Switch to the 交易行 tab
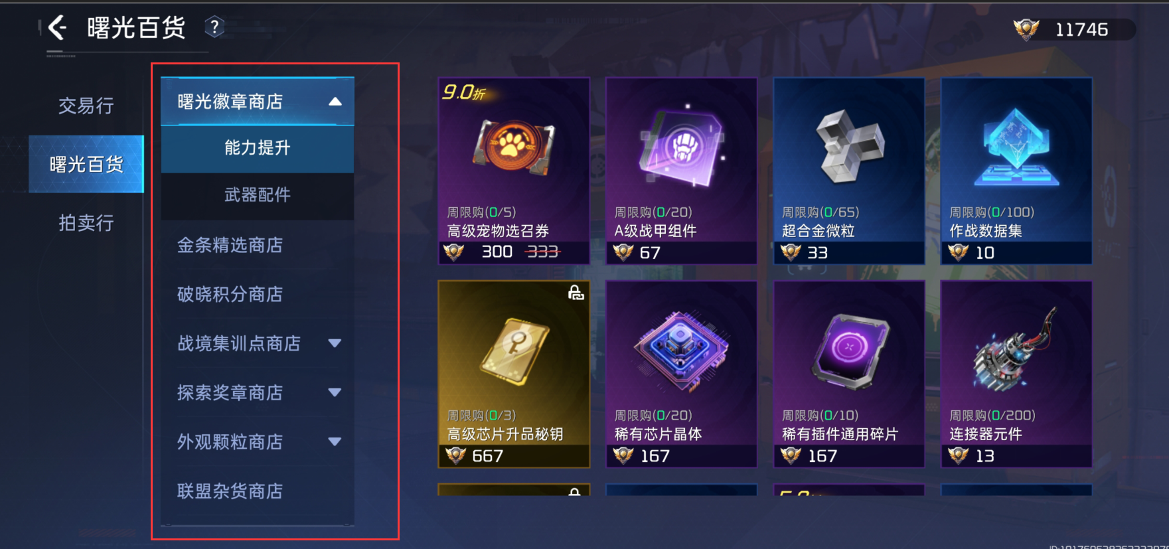Image resolution: width=1169 pixels, height=549 pixels. click(x=86, y=106)
